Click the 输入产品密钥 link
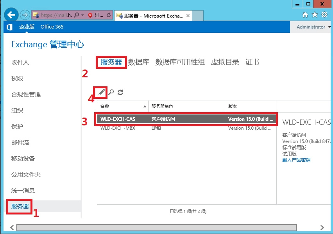The image size is (333, 234). click(x=296, y=160)
